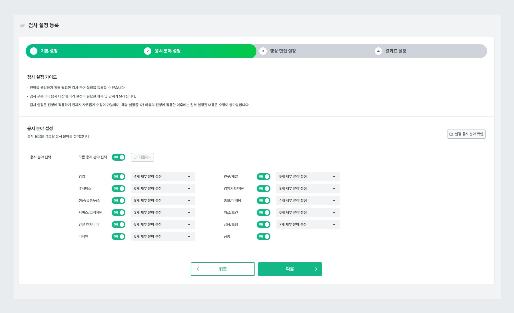514x313 pixels.
Task: Toggle the IT서비스 switch
Action: point(119,189)
